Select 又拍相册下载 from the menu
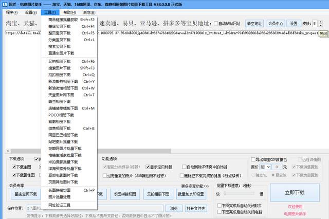 pos(69,62)
